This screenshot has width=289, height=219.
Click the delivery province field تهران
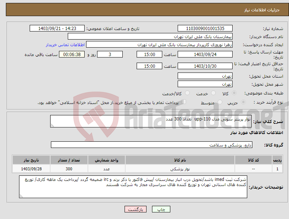tap(205, 76)
